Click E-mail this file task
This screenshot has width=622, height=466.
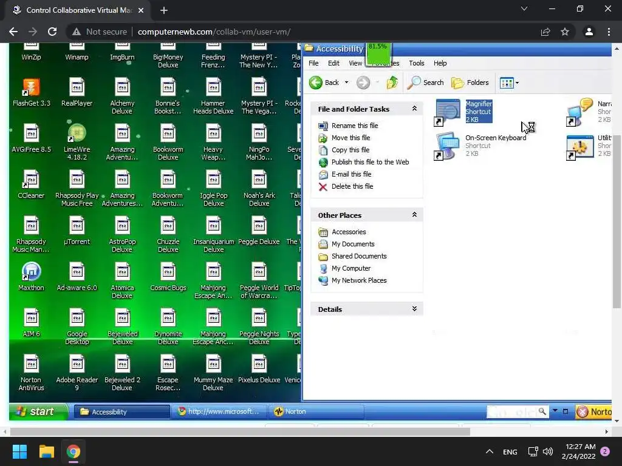[x=345, y=174]
